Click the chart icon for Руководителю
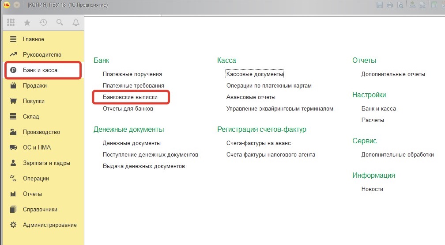The height and width of the screenshot is (245, 445). pos(13,54)
